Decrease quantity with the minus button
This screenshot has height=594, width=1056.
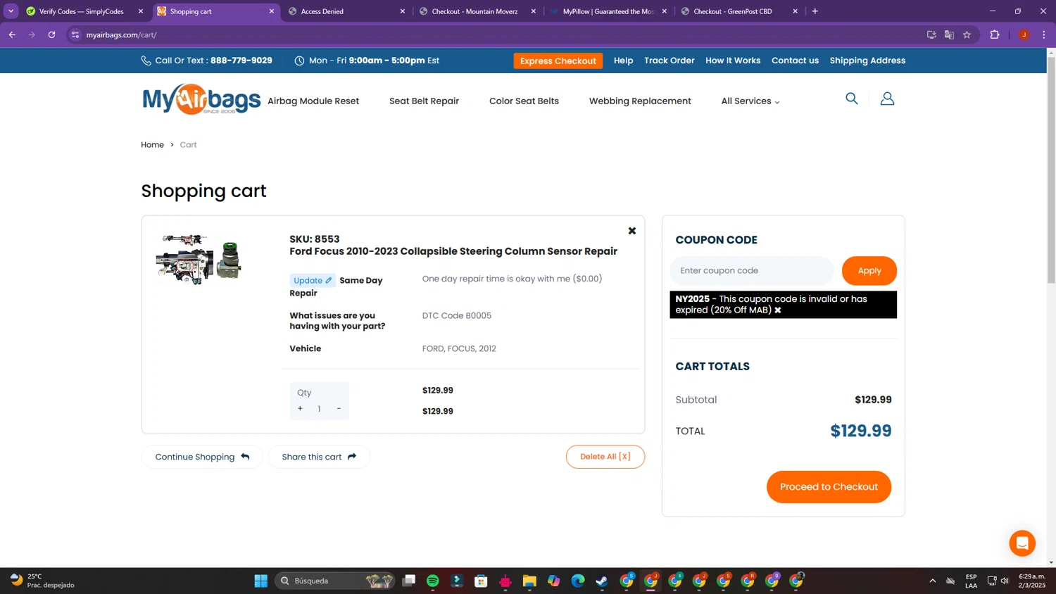pyautogui.click(x=339, y=409)
